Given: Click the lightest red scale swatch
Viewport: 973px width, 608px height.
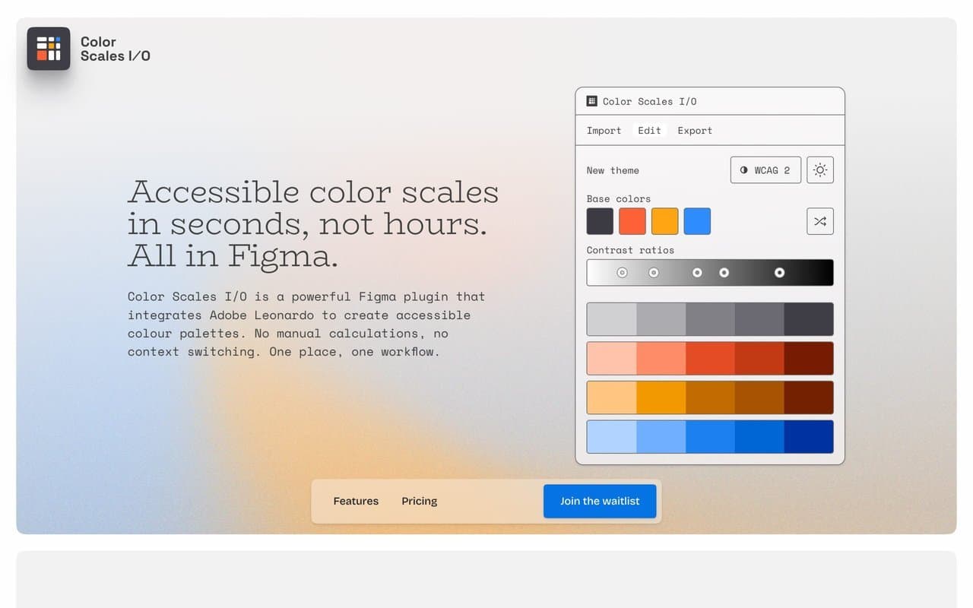Looking at the screenshot, I should click(612, 358).
